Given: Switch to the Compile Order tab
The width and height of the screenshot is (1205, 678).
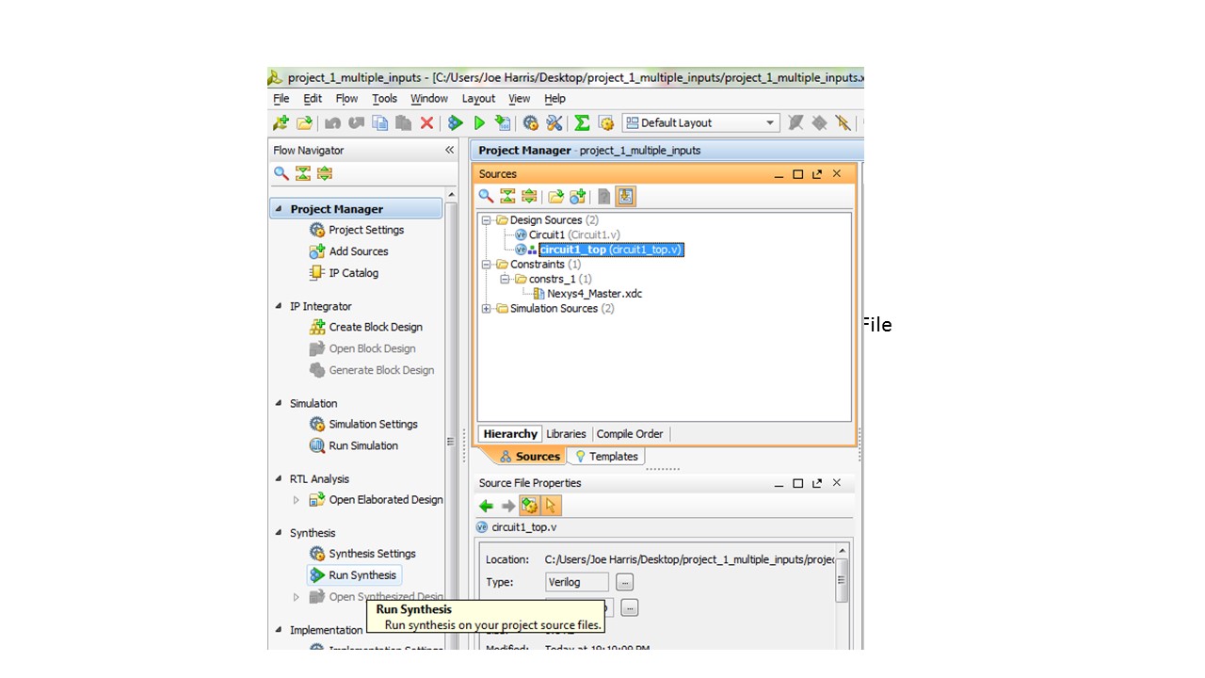Looking at the screenshot, I should tap(630, 434).
